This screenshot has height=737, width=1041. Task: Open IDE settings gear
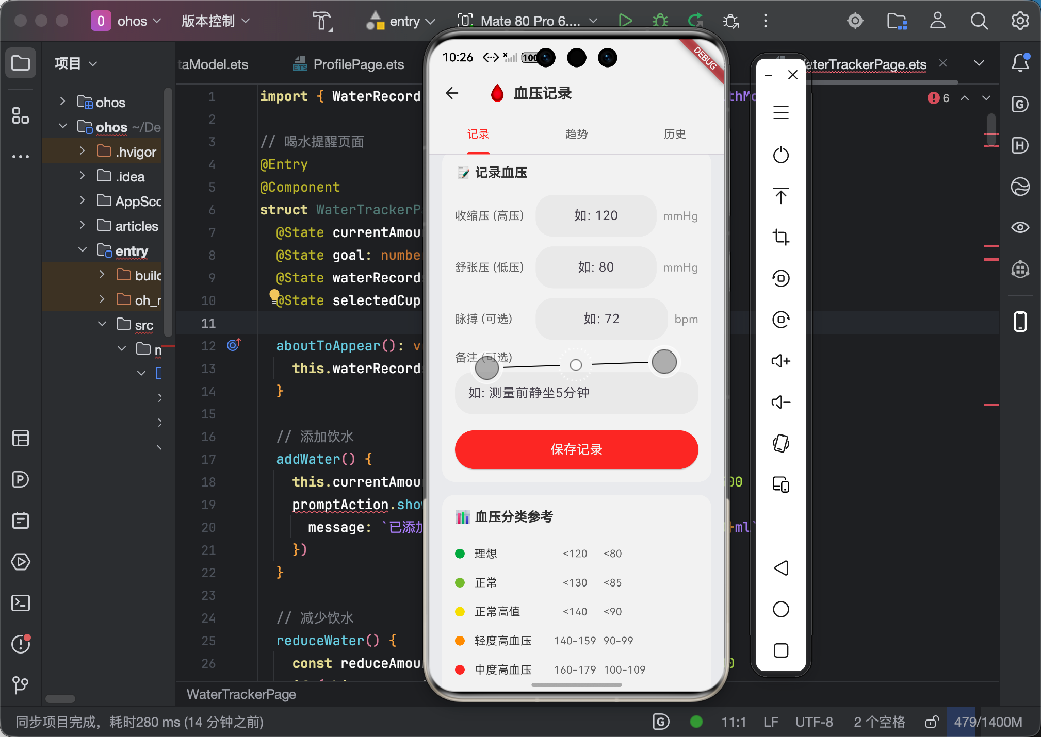tap(1020, 21)
